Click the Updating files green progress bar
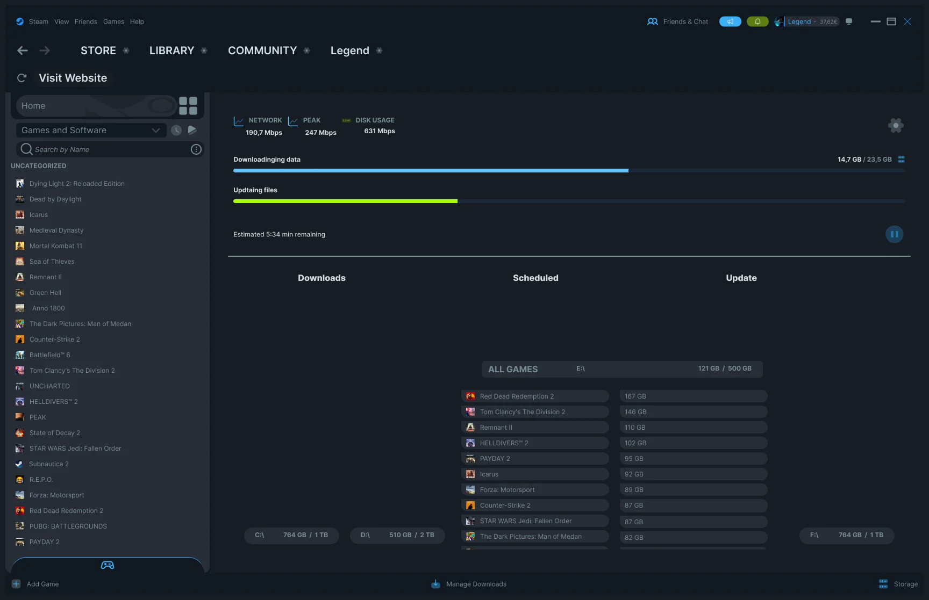The width and height of the screenshot is (929, 600). tap(345, 201)
